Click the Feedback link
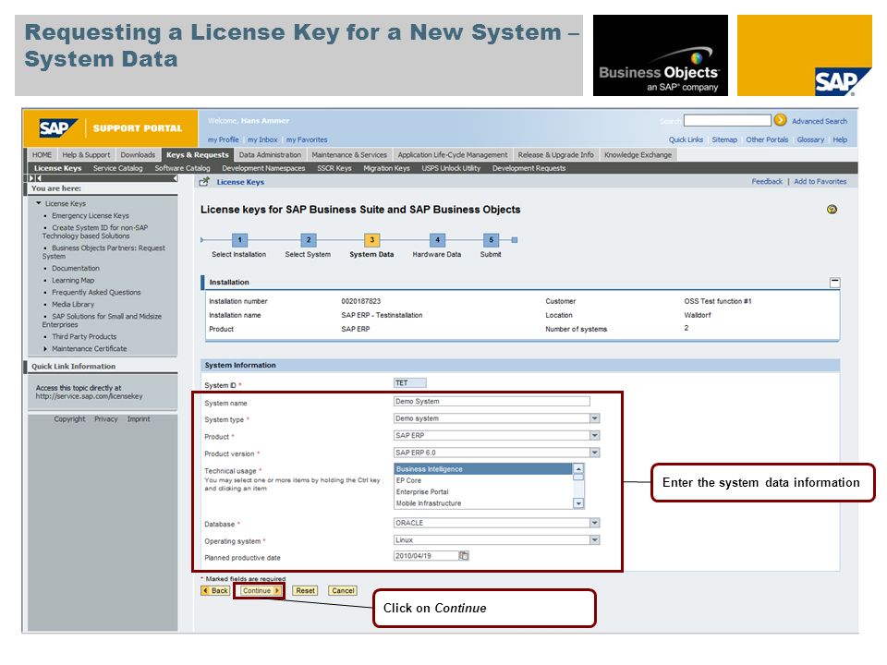Viewport: 887px width, 665px height. click(767, 182)
